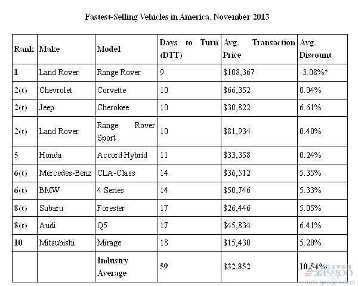Click the Avg. Discount column header
358x286 pixels.
(323, 49)
